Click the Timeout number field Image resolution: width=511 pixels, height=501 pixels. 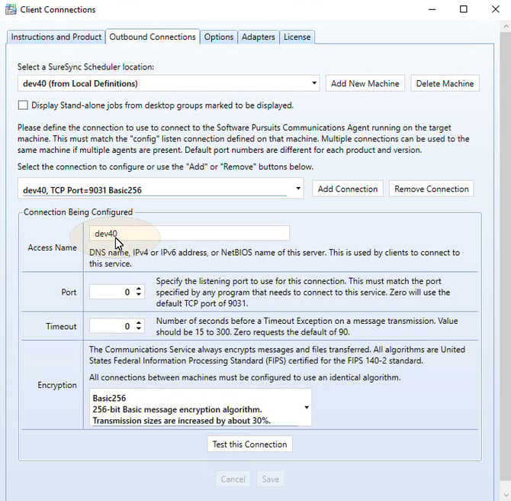[112, 326]
